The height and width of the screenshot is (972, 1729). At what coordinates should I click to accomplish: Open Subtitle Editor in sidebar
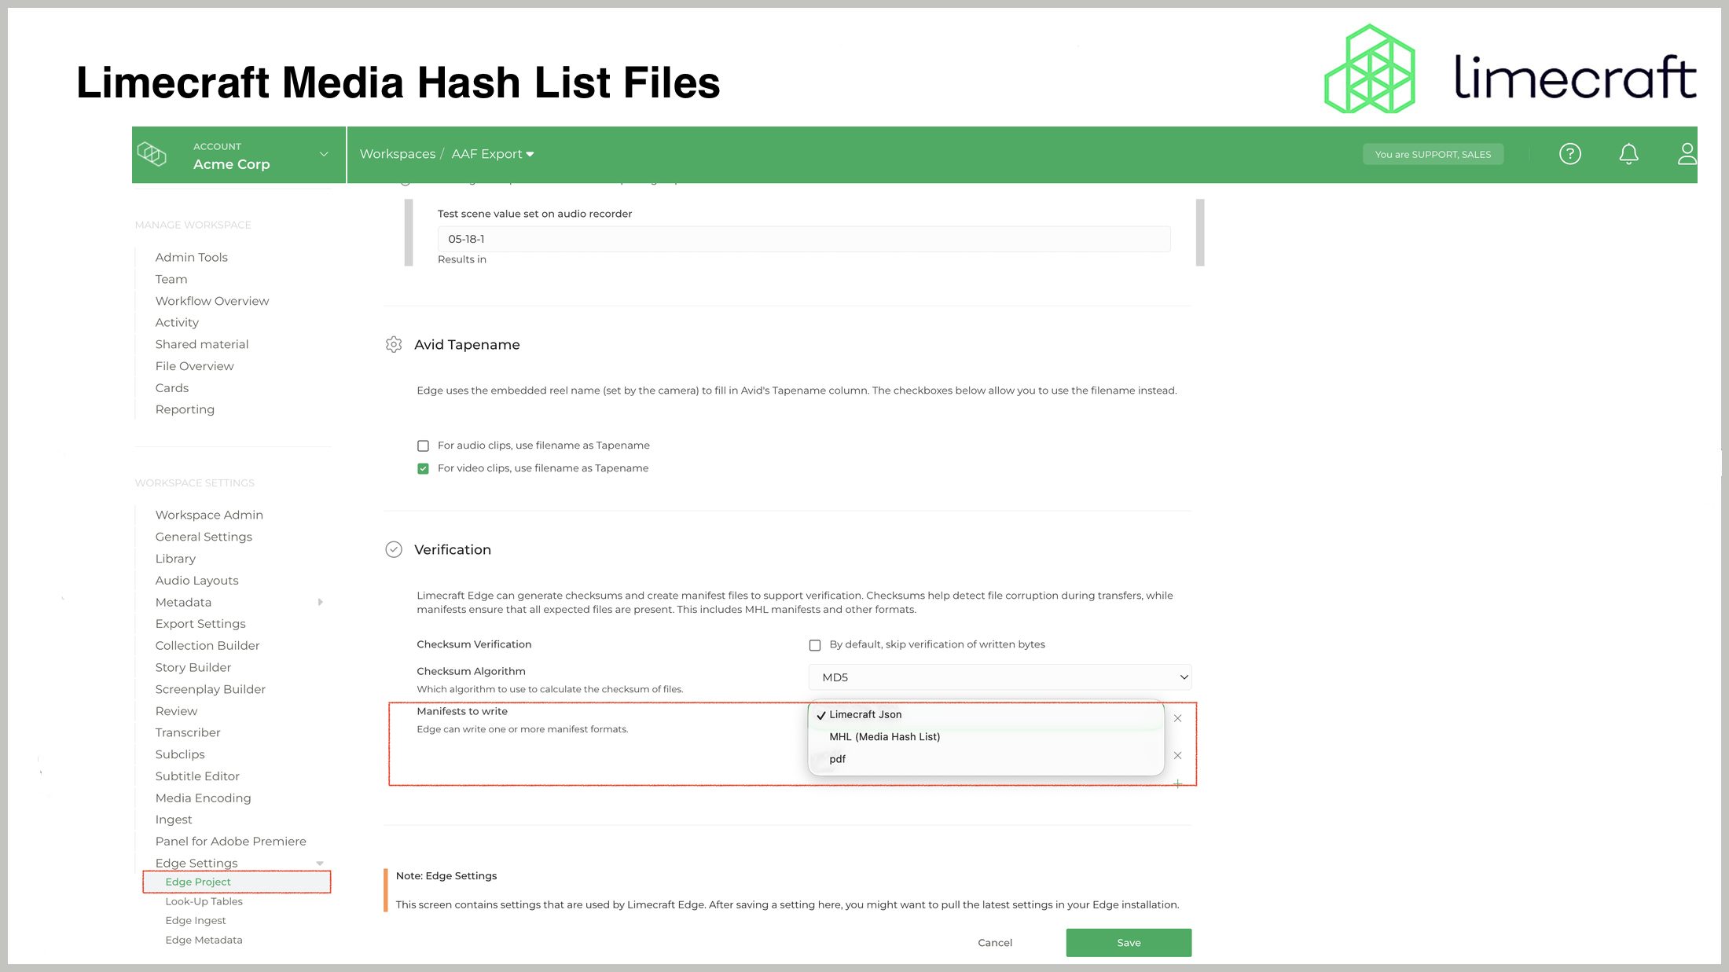click(x=197, y=776)
